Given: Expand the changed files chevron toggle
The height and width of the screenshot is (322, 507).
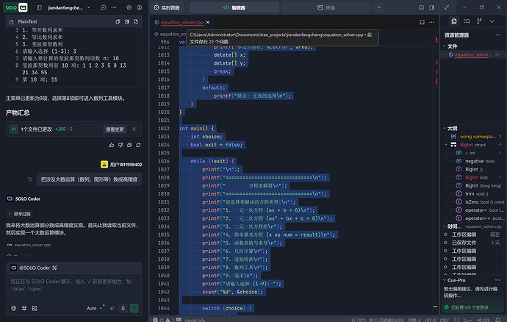Looking at the screenshot, I should click(134, 129).
